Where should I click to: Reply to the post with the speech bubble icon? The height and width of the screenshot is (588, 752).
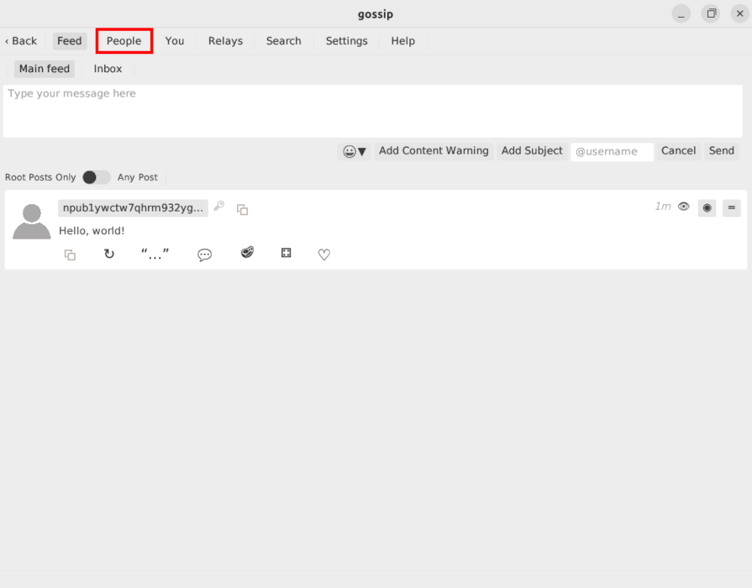[x=204, y=255]
